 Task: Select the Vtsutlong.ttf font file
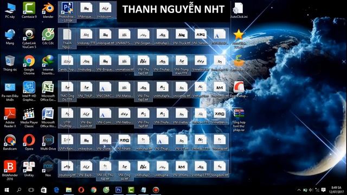point(67,168)
